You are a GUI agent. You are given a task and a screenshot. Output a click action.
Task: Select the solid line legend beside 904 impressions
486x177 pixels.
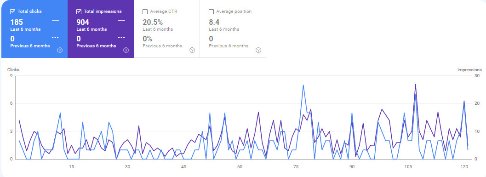coord(121,21)
